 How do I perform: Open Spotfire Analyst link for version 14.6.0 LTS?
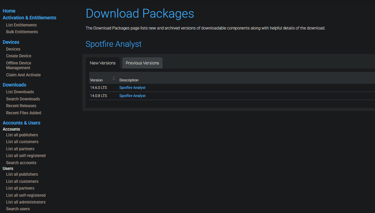click(132, 88)
